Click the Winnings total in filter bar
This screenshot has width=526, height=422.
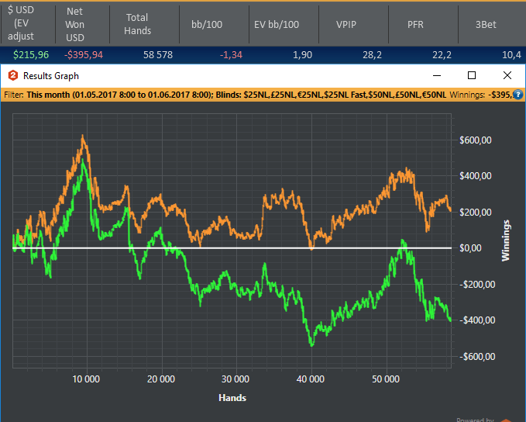tap(481, 95)
